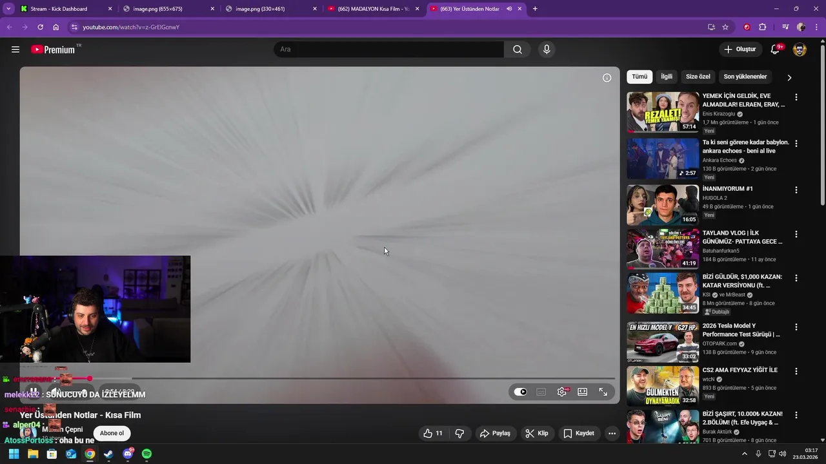Pause the video

click(34, 391)
